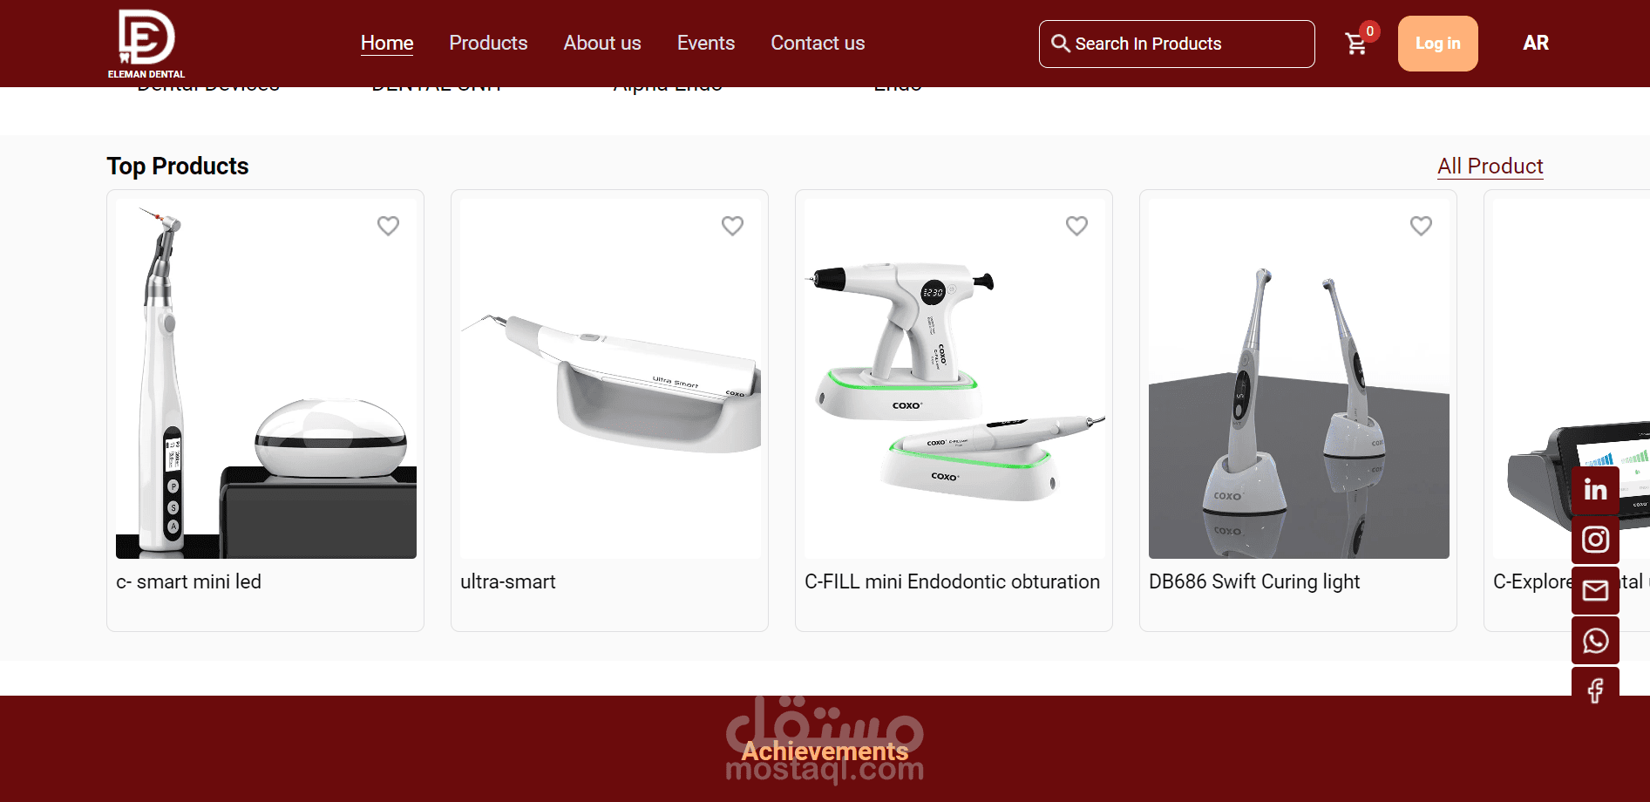
Task: Click the Log in button
Action: (x=1437, y=44)
